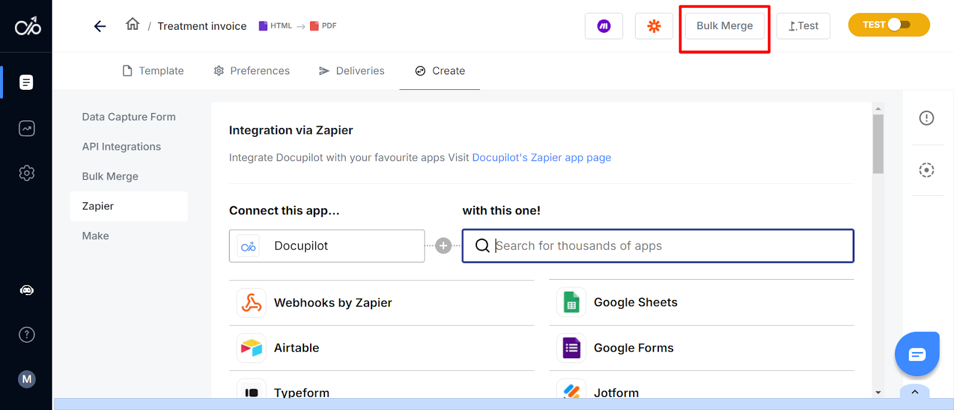Go back with the left arrow icon
This screenshot has width=954, height=410.
click(x=100, y=26)
